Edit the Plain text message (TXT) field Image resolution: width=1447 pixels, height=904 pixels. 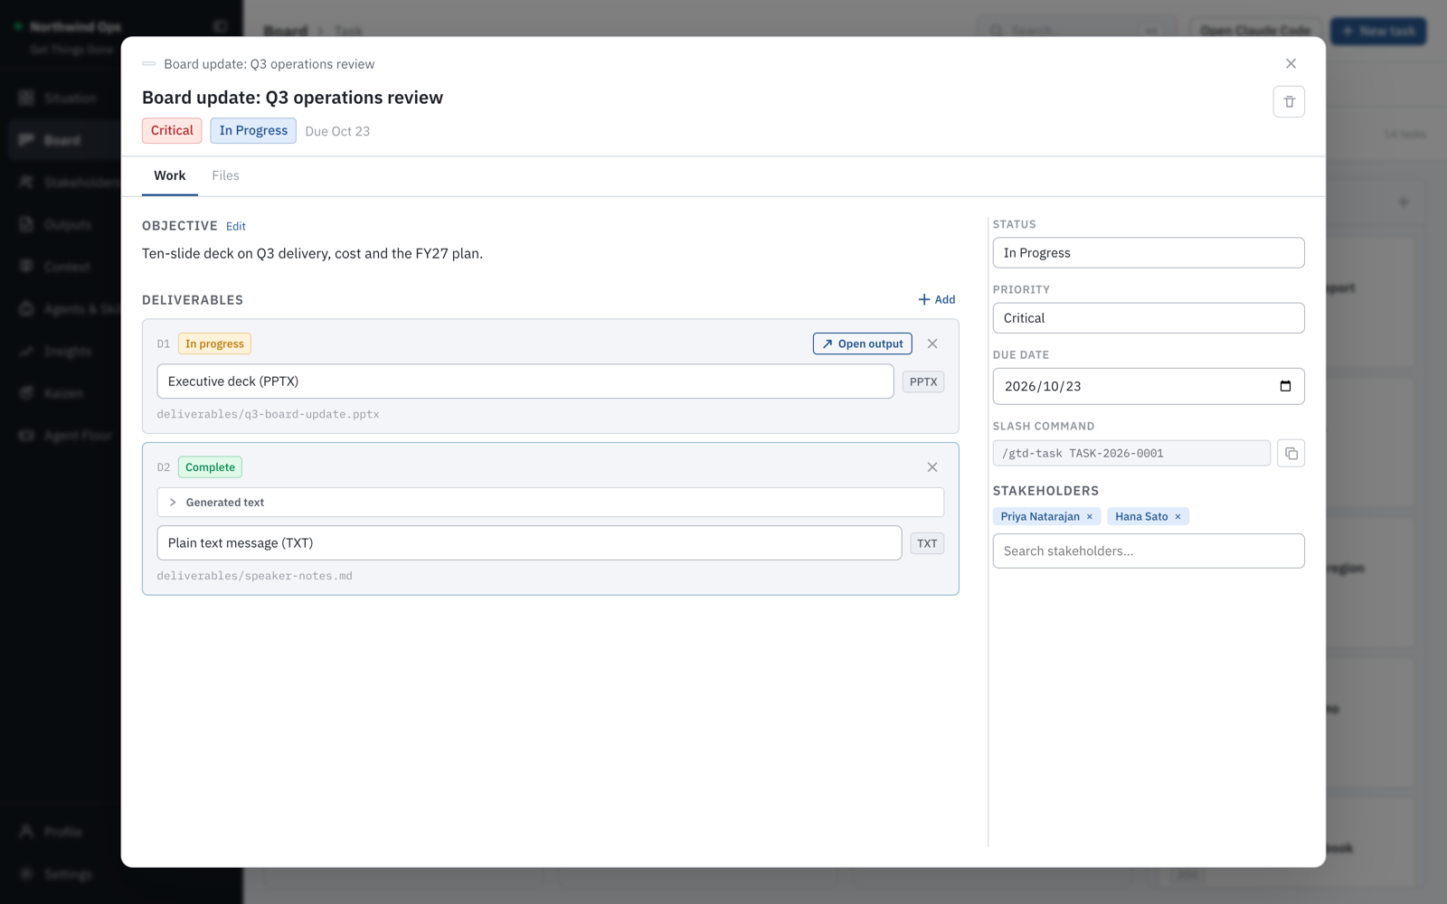pos(529,543)
